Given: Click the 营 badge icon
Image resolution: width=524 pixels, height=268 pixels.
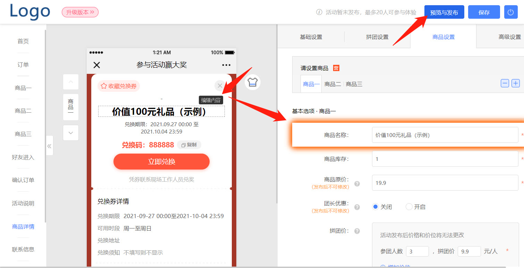Looking at the screenshot, I should pyautogui.click(x=336, y=68).
